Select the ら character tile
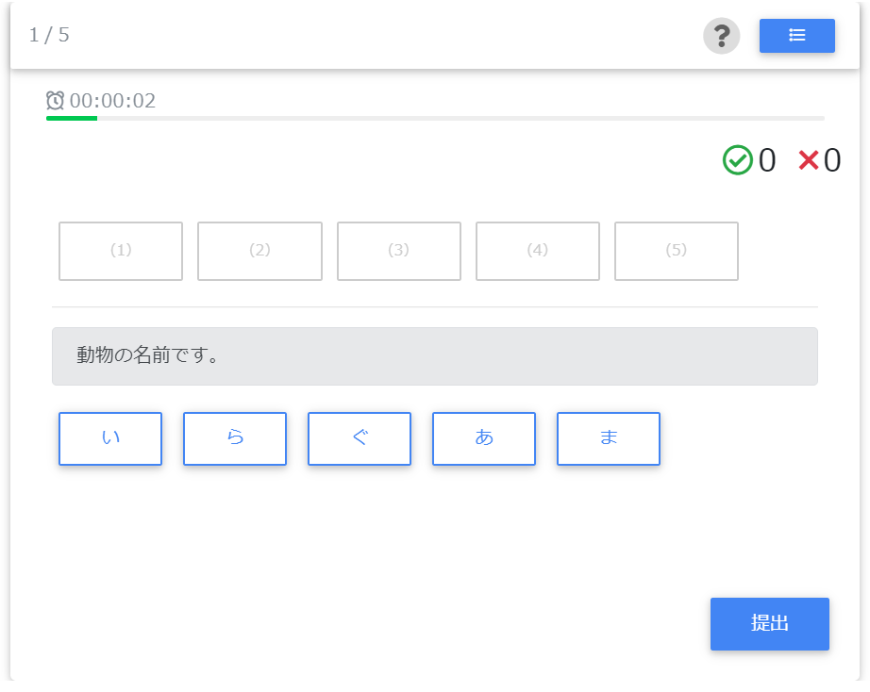The width and height of the screenshot is (870, 692). (x=235, y=438)
